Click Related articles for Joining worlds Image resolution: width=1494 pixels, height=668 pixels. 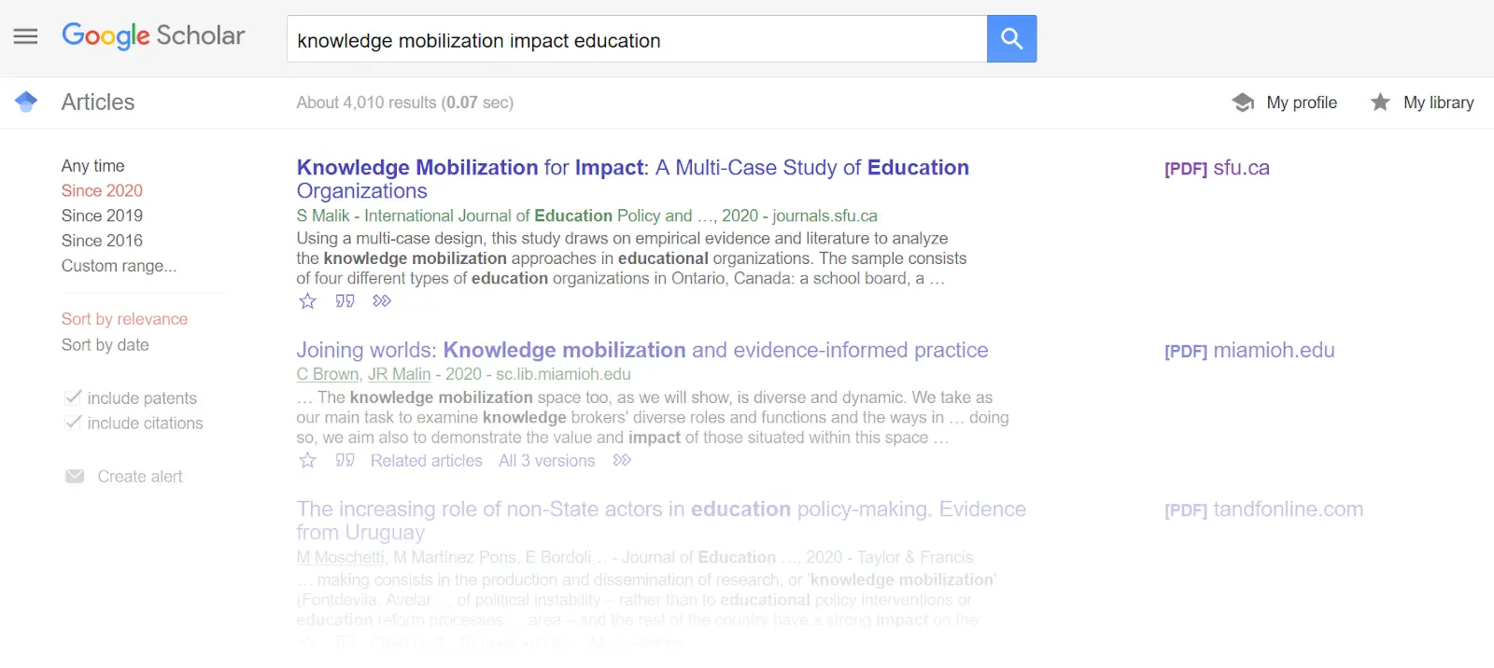[427, 461]
